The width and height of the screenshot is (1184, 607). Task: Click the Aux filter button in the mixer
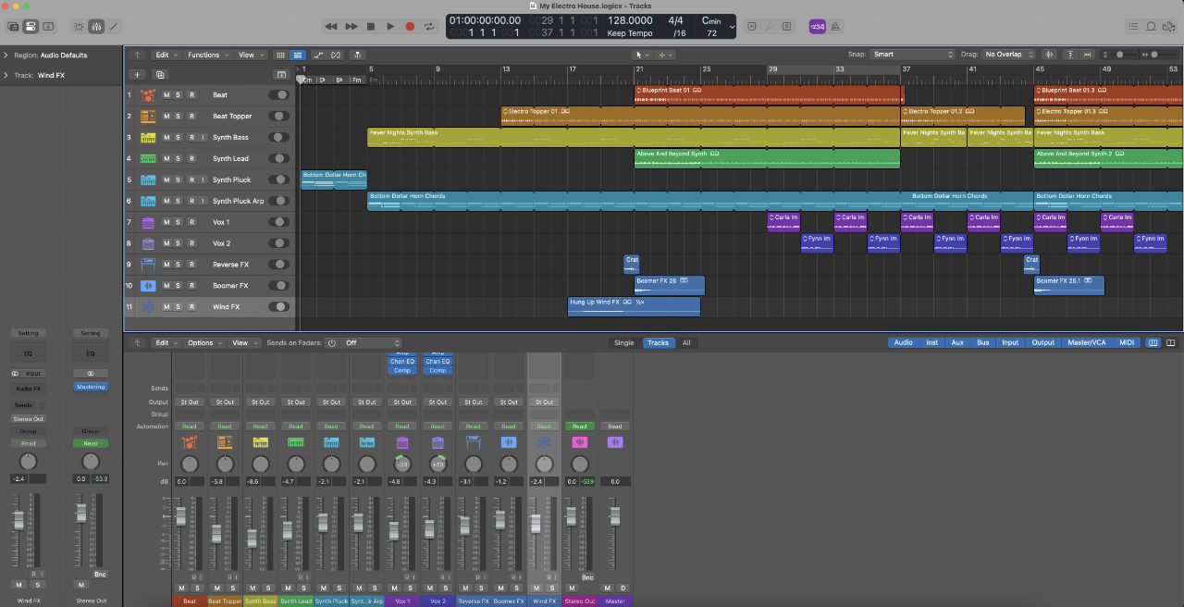click(957, 343)
